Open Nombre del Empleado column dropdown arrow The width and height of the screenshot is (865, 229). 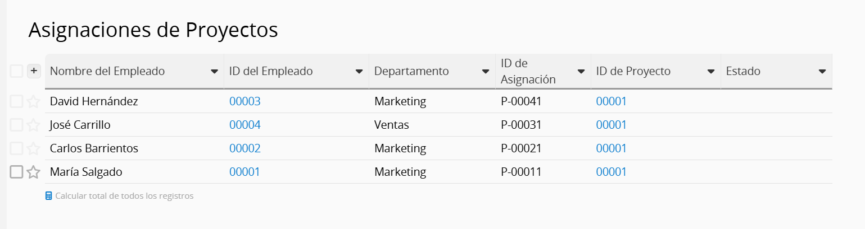[214, 72]
